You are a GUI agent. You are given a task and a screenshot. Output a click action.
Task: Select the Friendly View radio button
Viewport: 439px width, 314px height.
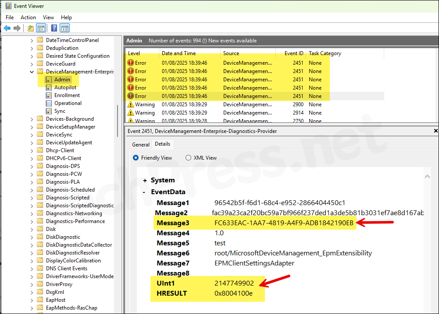[x=136, y=158]
